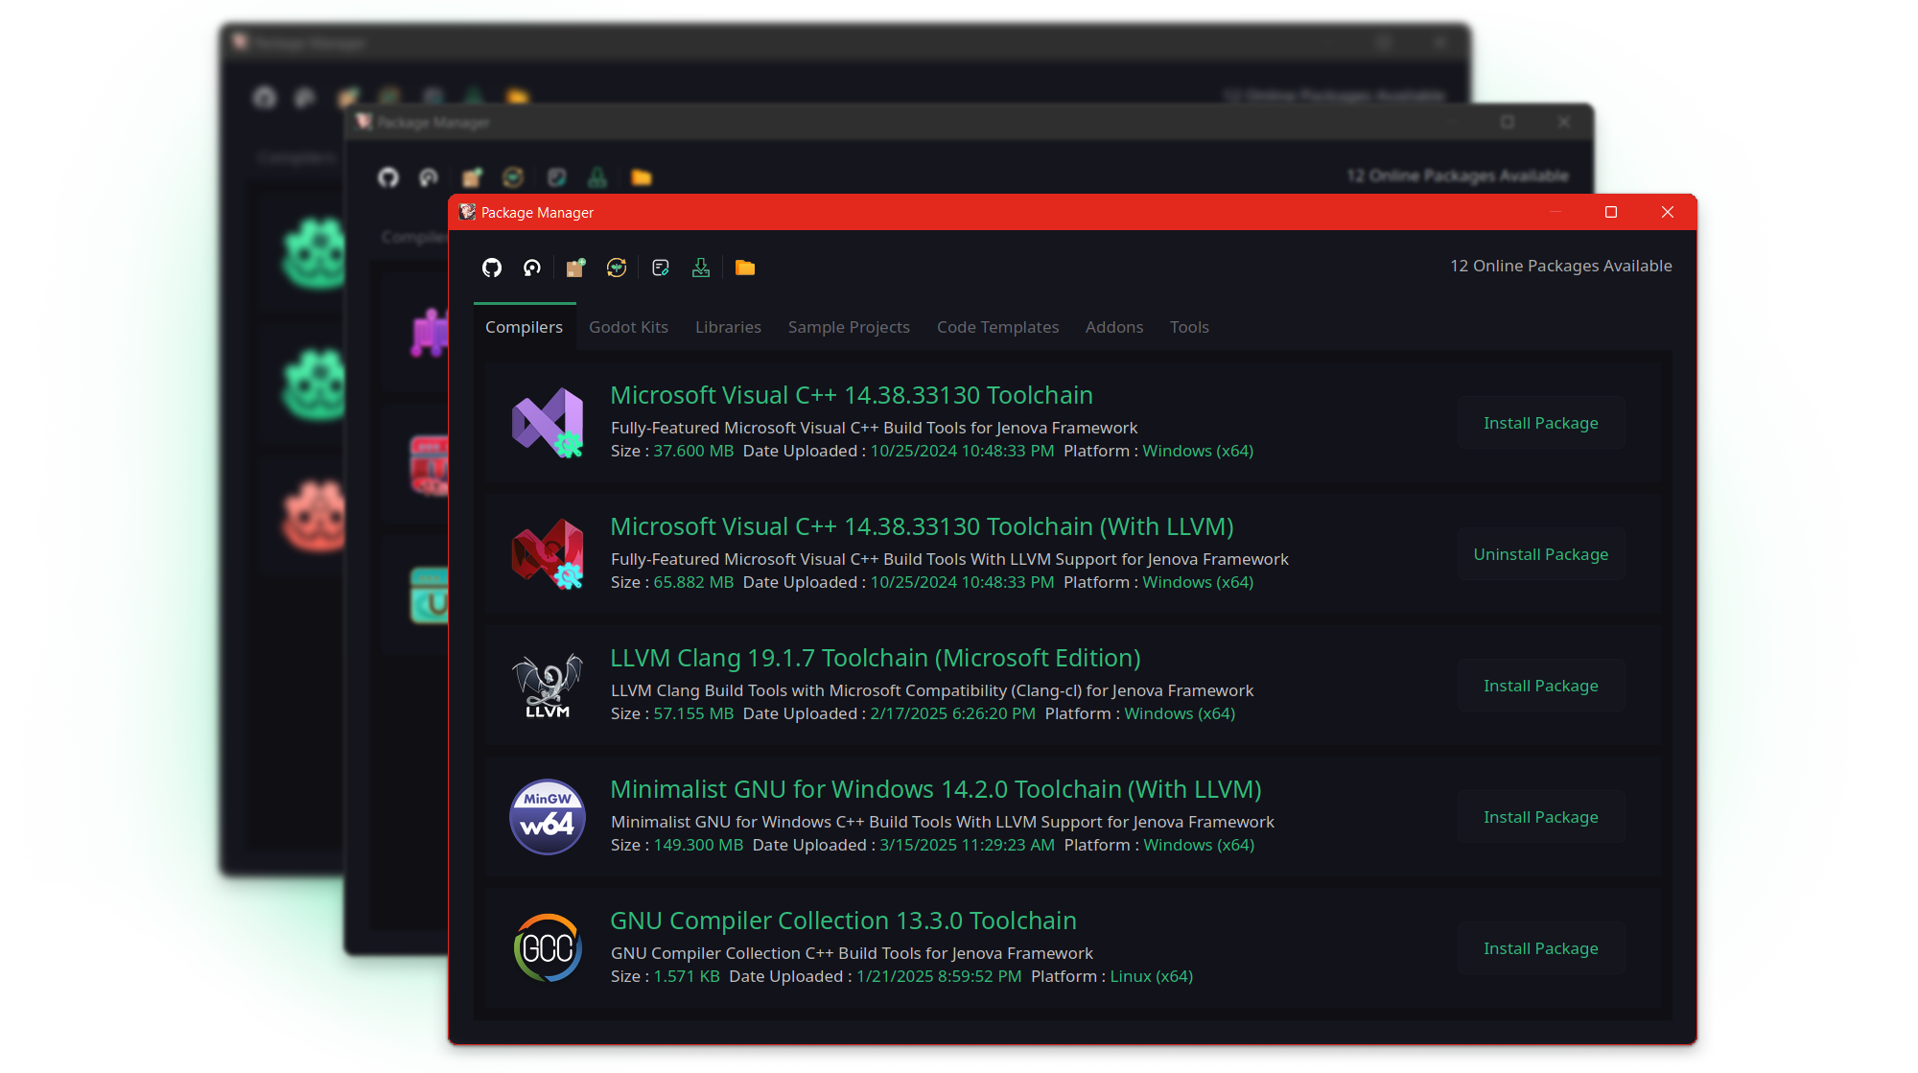
Task: Switch to the Godot Kits tab
Action: tap(628, 327)
